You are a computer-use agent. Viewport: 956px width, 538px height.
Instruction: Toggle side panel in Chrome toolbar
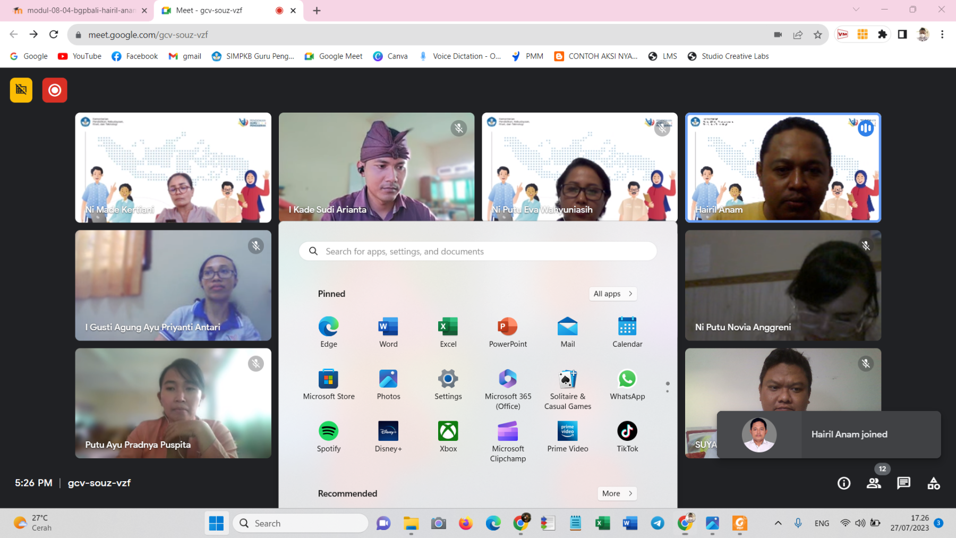click(902, 35)
